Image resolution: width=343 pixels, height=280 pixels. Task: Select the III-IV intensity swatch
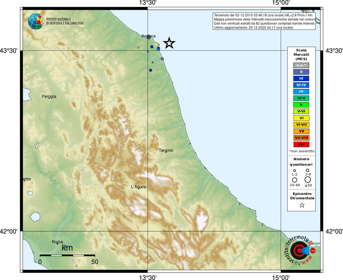pyautogui.click(x=301, y=85)
